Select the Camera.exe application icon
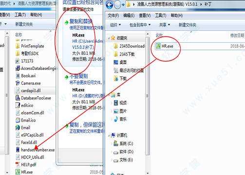Image resolution: width=245 pixels, height=175 pixels. 18,83
